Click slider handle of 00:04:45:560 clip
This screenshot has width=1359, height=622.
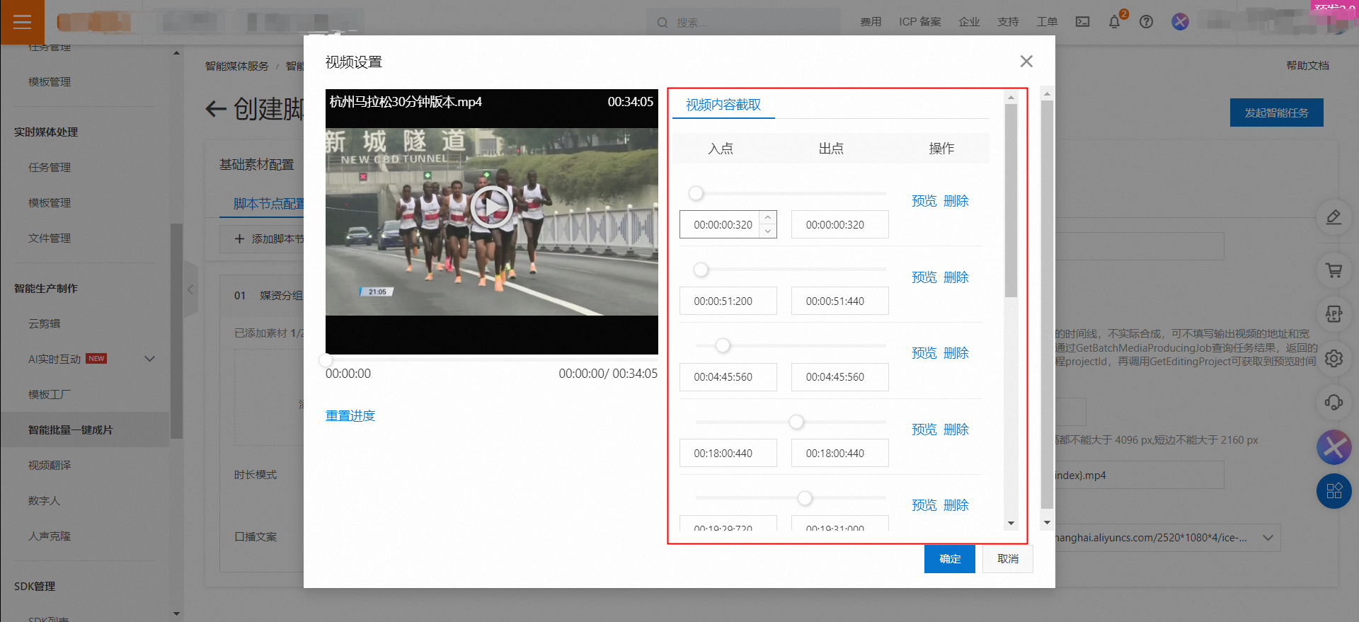[723, 345]
